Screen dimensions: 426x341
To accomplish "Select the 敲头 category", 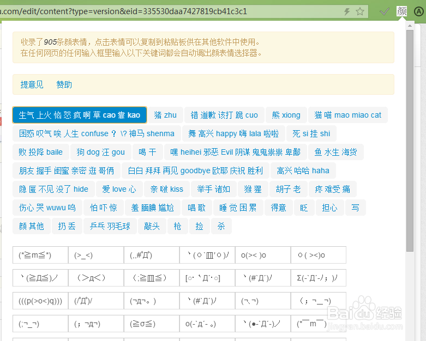I will [152, 226].
